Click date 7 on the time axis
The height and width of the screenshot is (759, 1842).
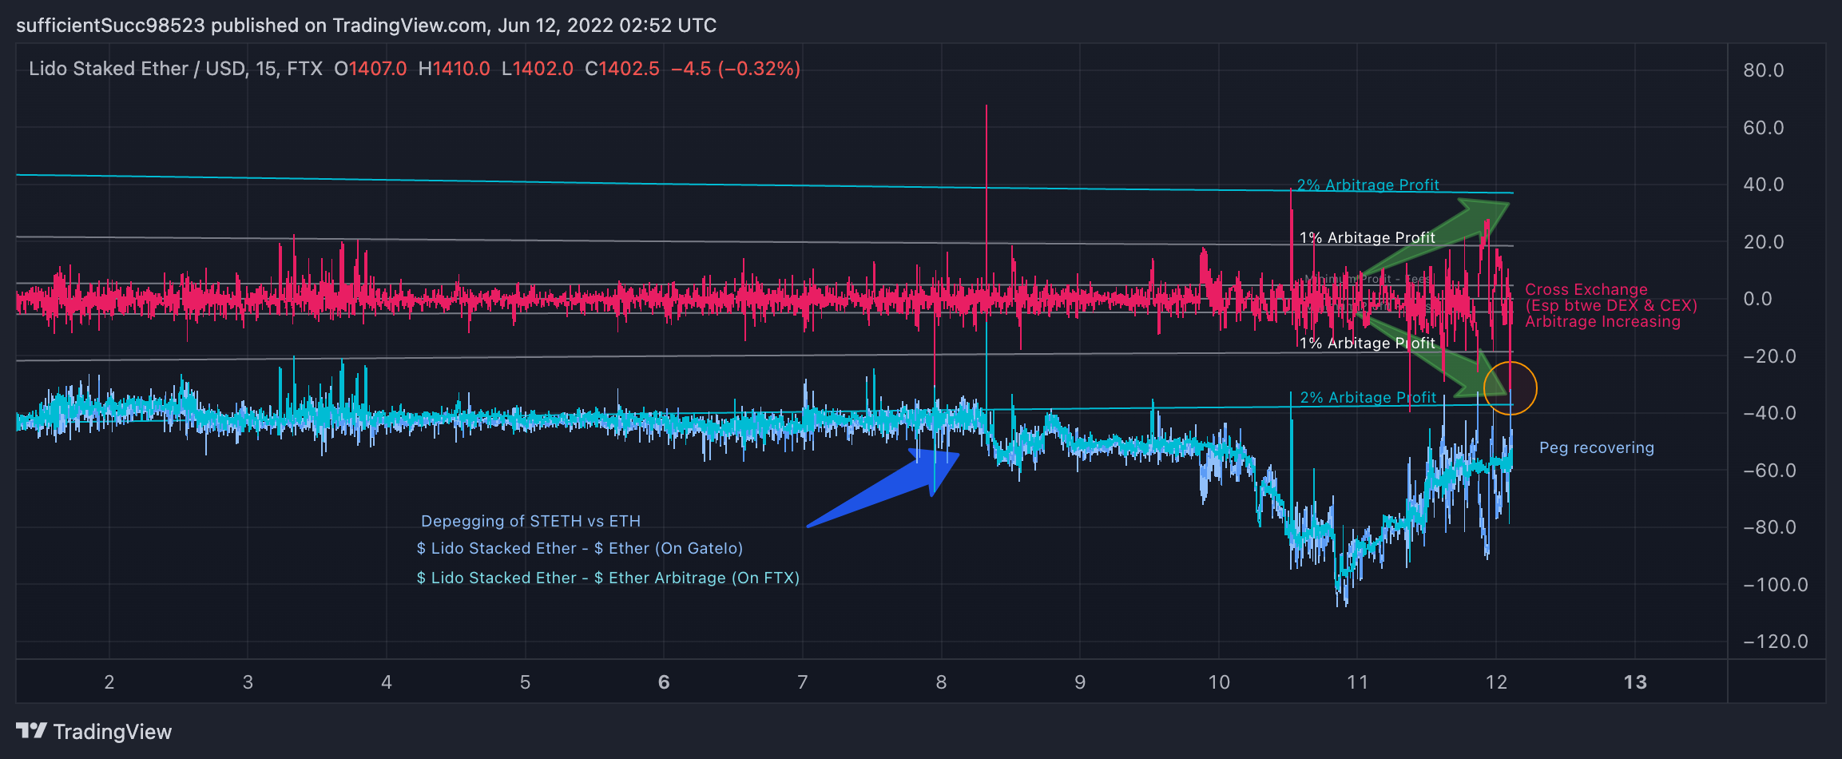click(x=803, y=682)
